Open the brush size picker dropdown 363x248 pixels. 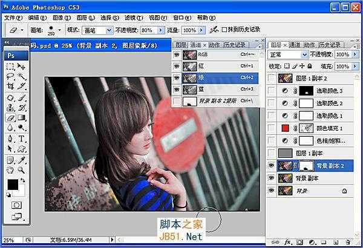tap(59, 30)
